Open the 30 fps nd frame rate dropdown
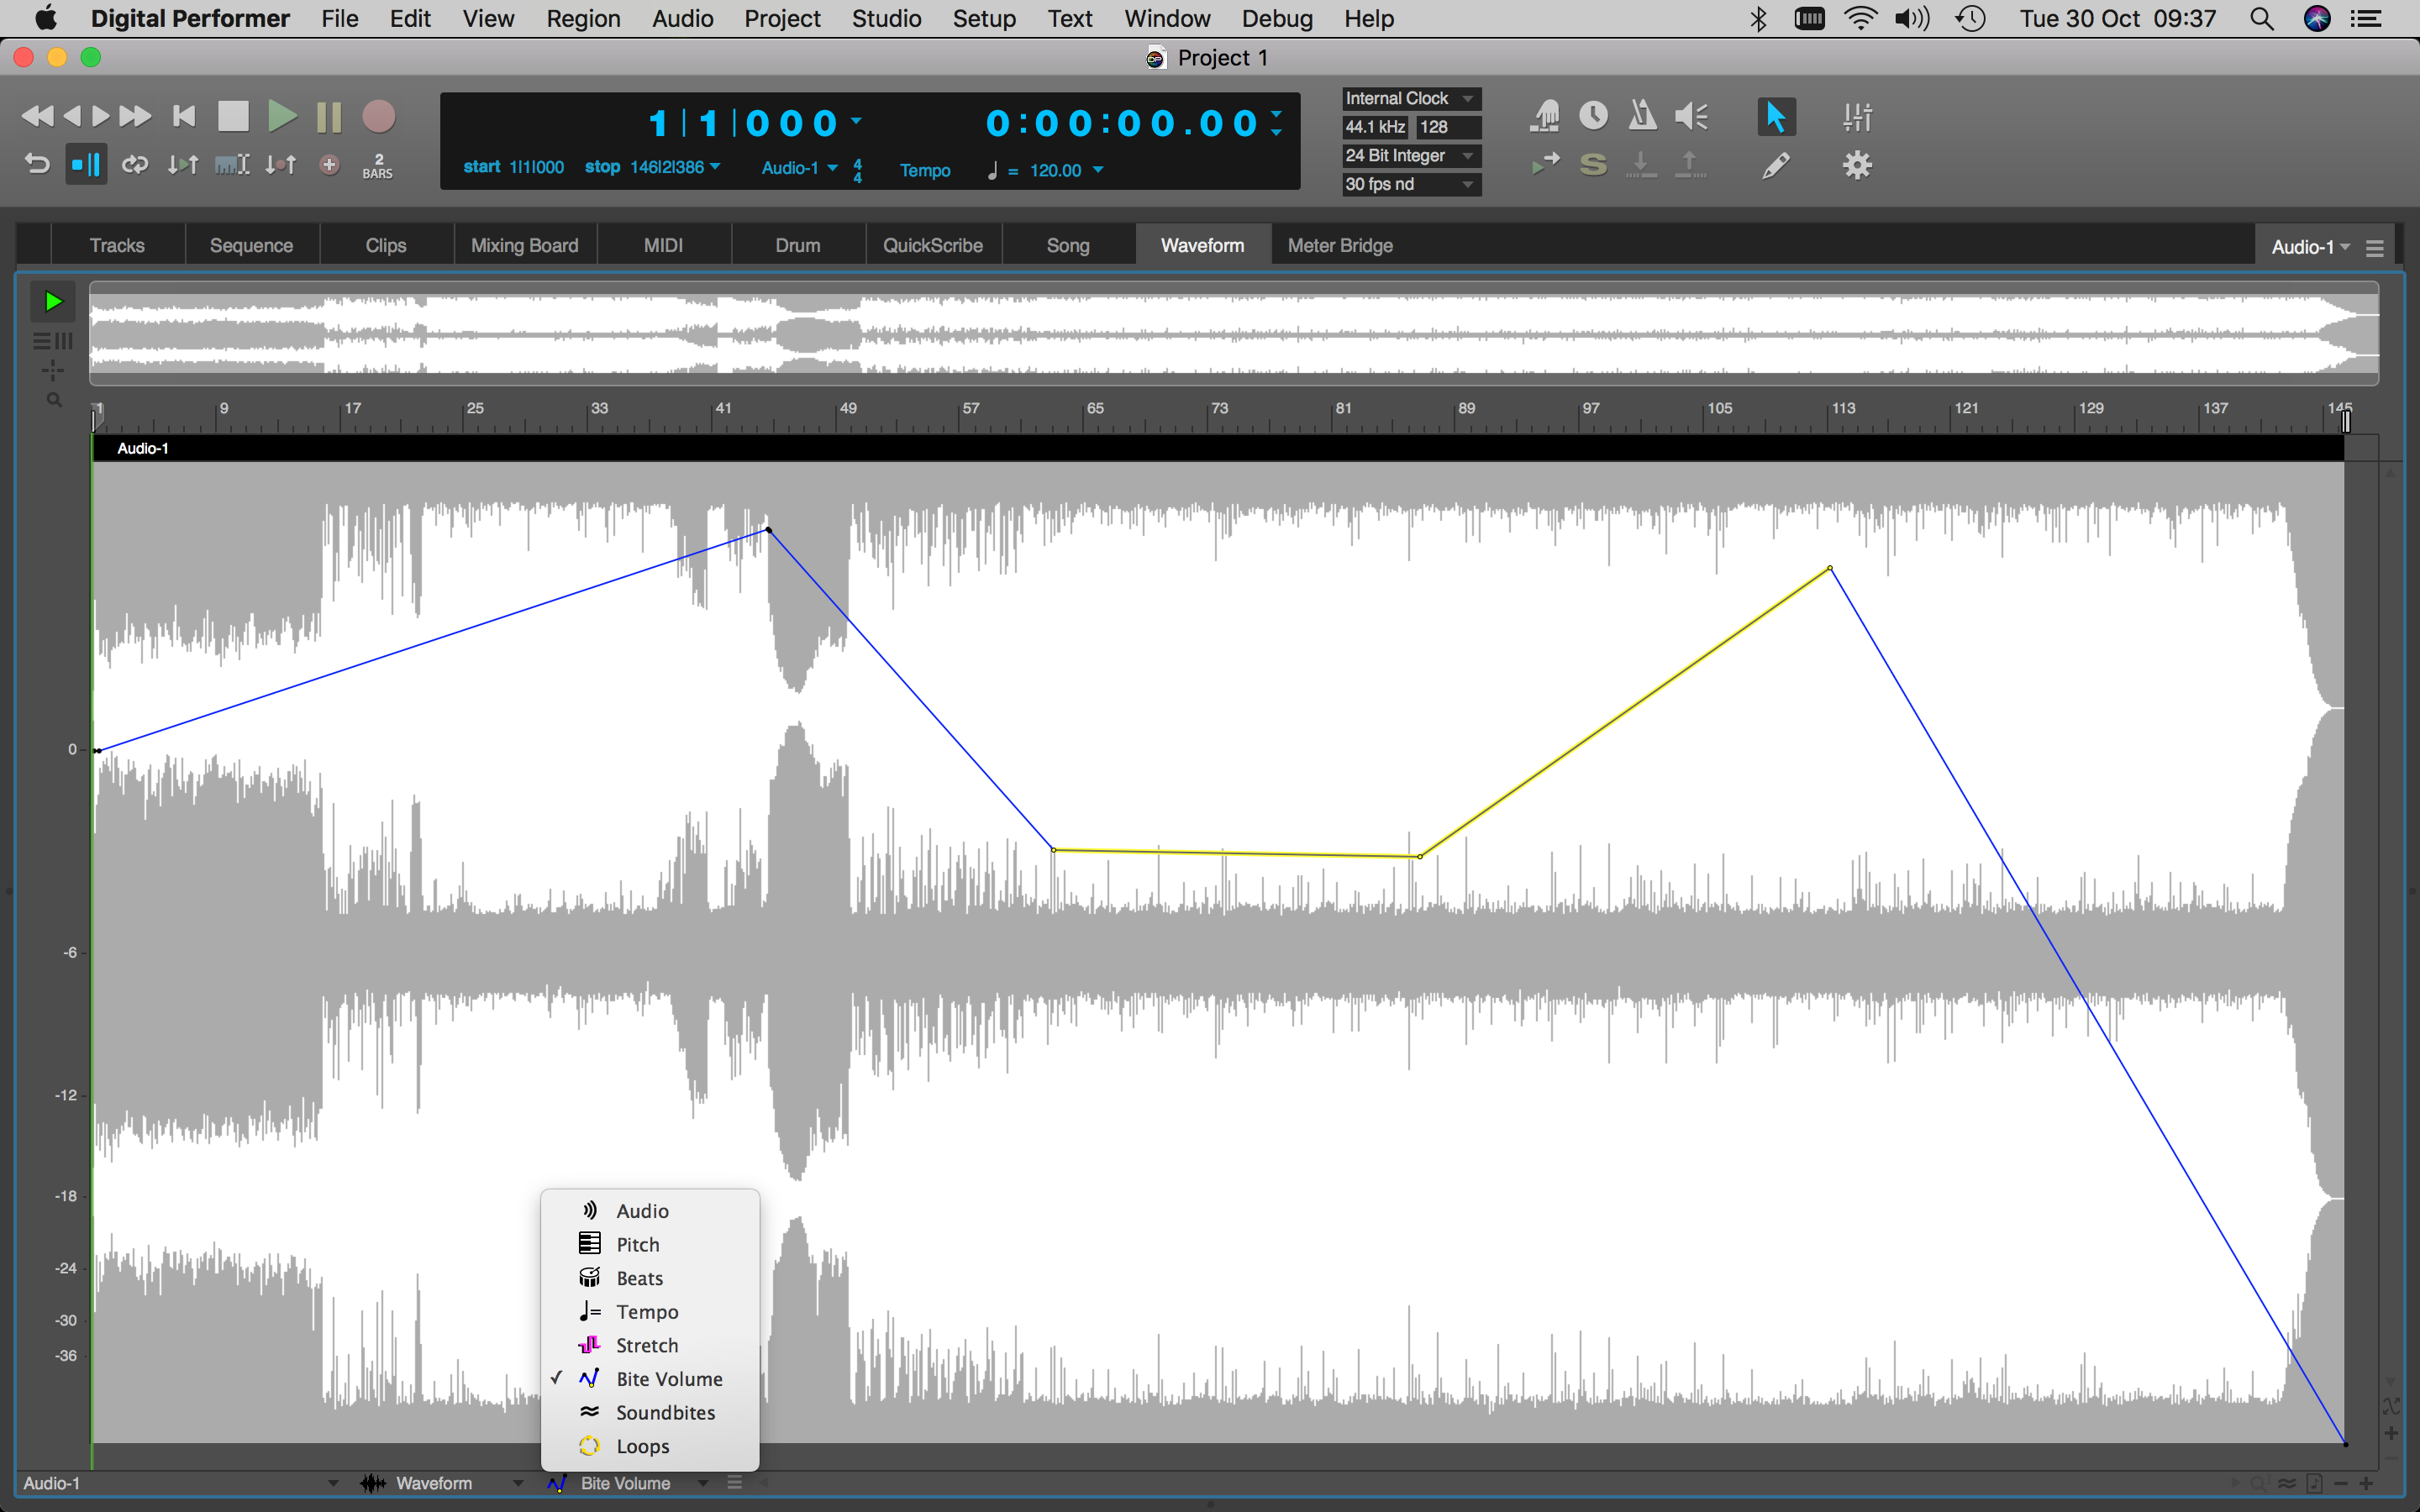Screen dimensions: 2420x1512 coord(1411,184)
